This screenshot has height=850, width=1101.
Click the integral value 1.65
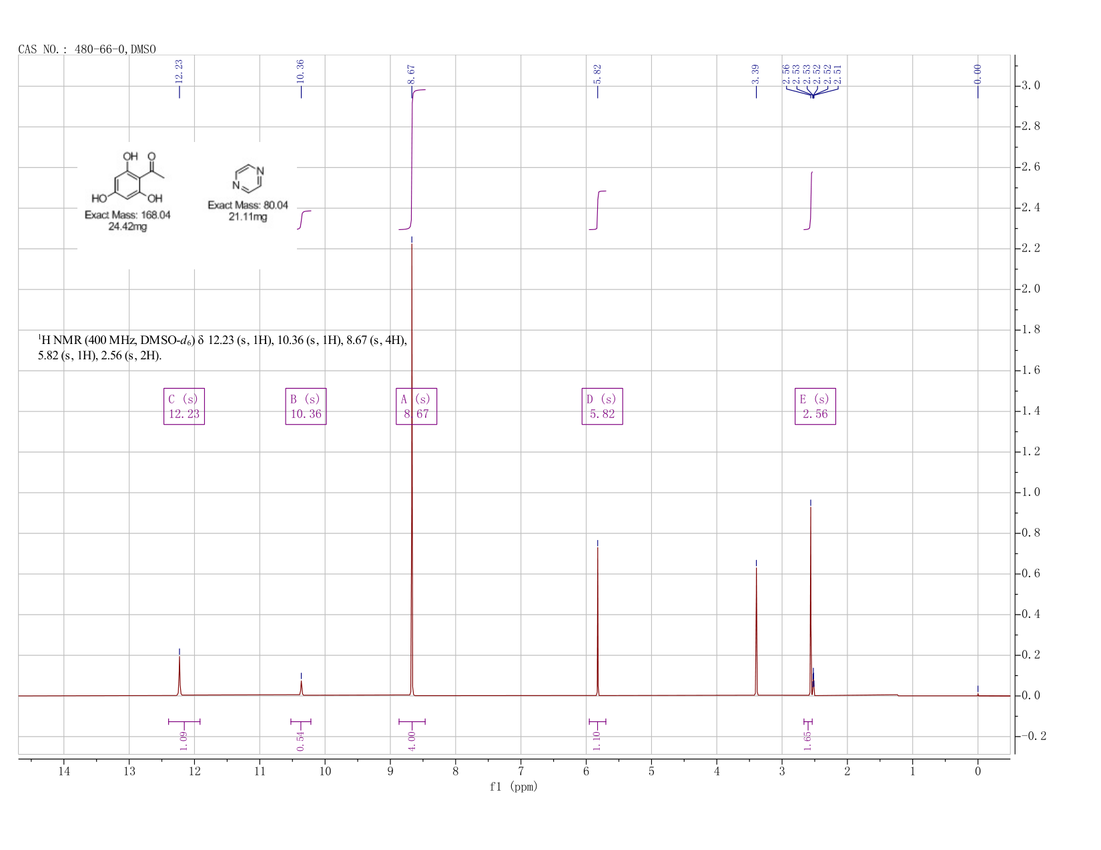(x=807, y=741)
